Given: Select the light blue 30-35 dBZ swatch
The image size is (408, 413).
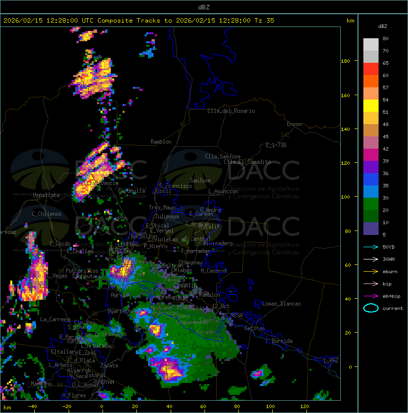Looking at the screenshot, I should coord(371,192).
